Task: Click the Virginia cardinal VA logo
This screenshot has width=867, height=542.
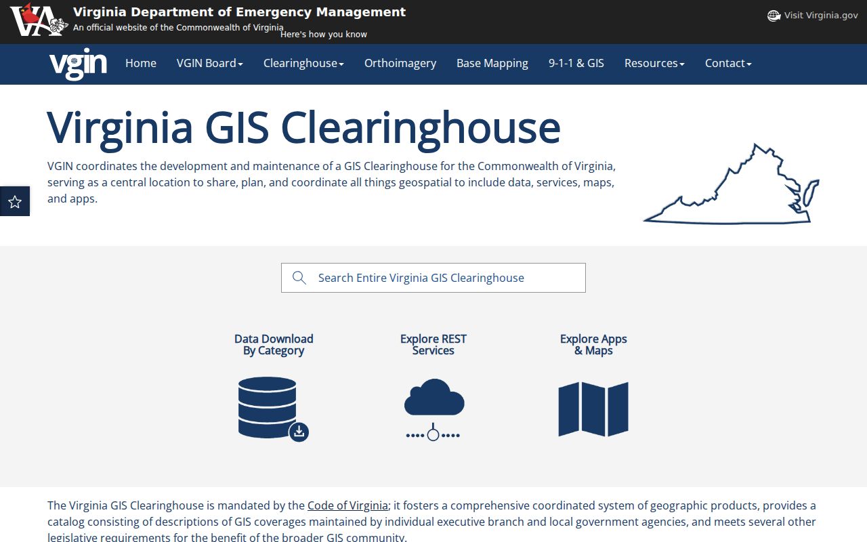Action: point(39,19)
